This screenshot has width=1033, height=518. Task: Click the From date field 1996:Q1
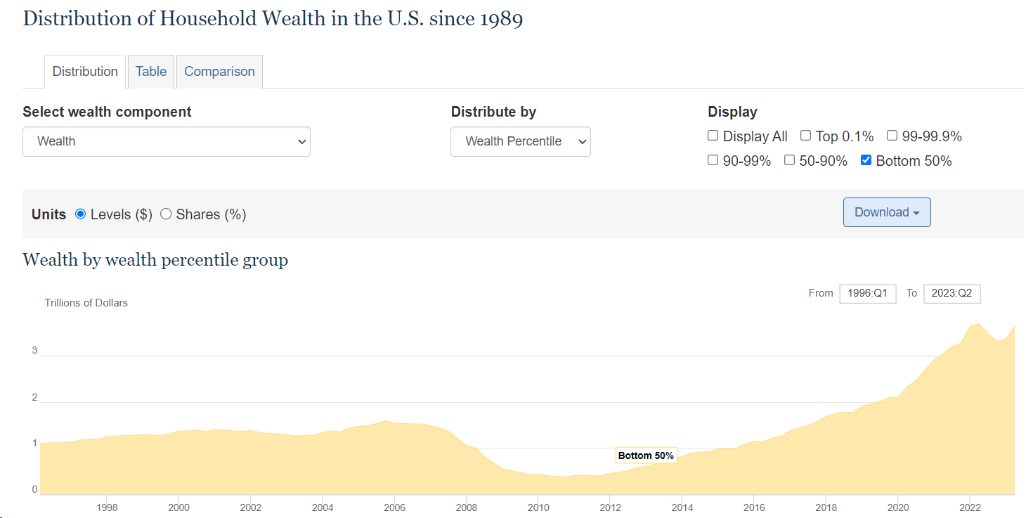868,293
